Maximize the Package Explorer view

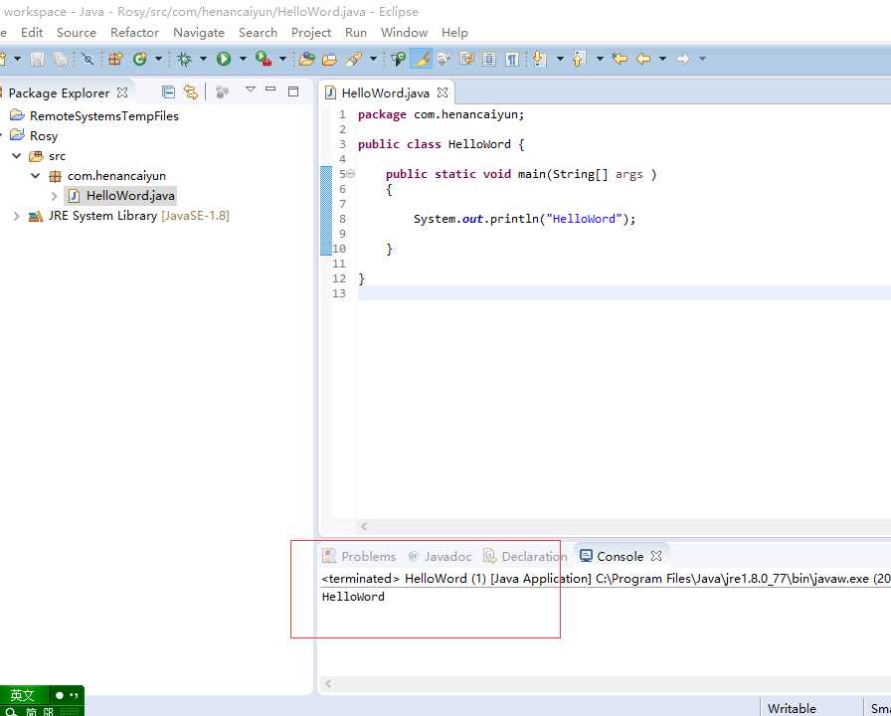[x=293, y=90]
